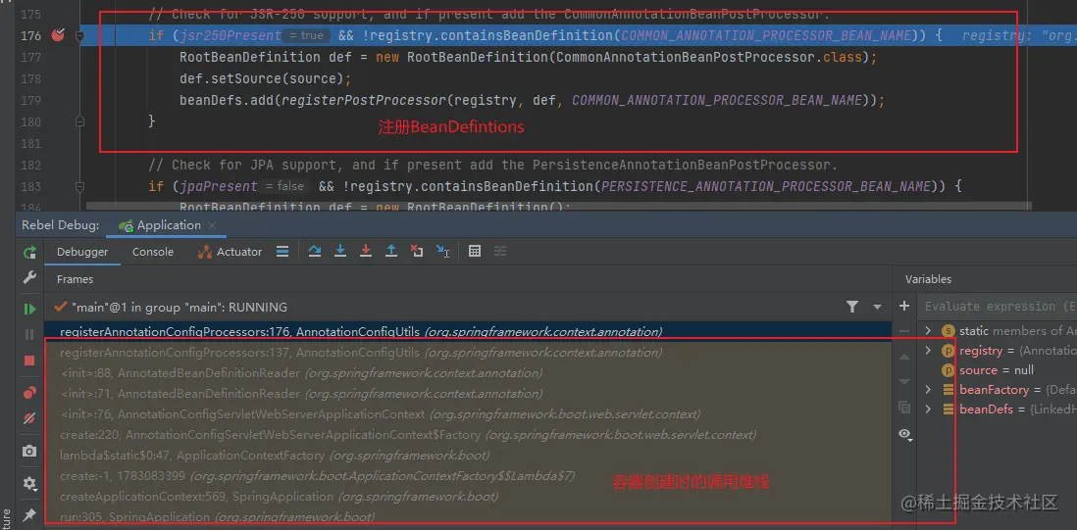Open the thread selector dropdown arrow
The width and height of the screenshot is (1077, 530).
pyautogui.click(x=877, y=308)
